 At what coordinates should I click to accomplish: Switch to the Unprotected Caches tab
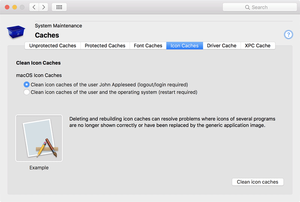(52, 46)
